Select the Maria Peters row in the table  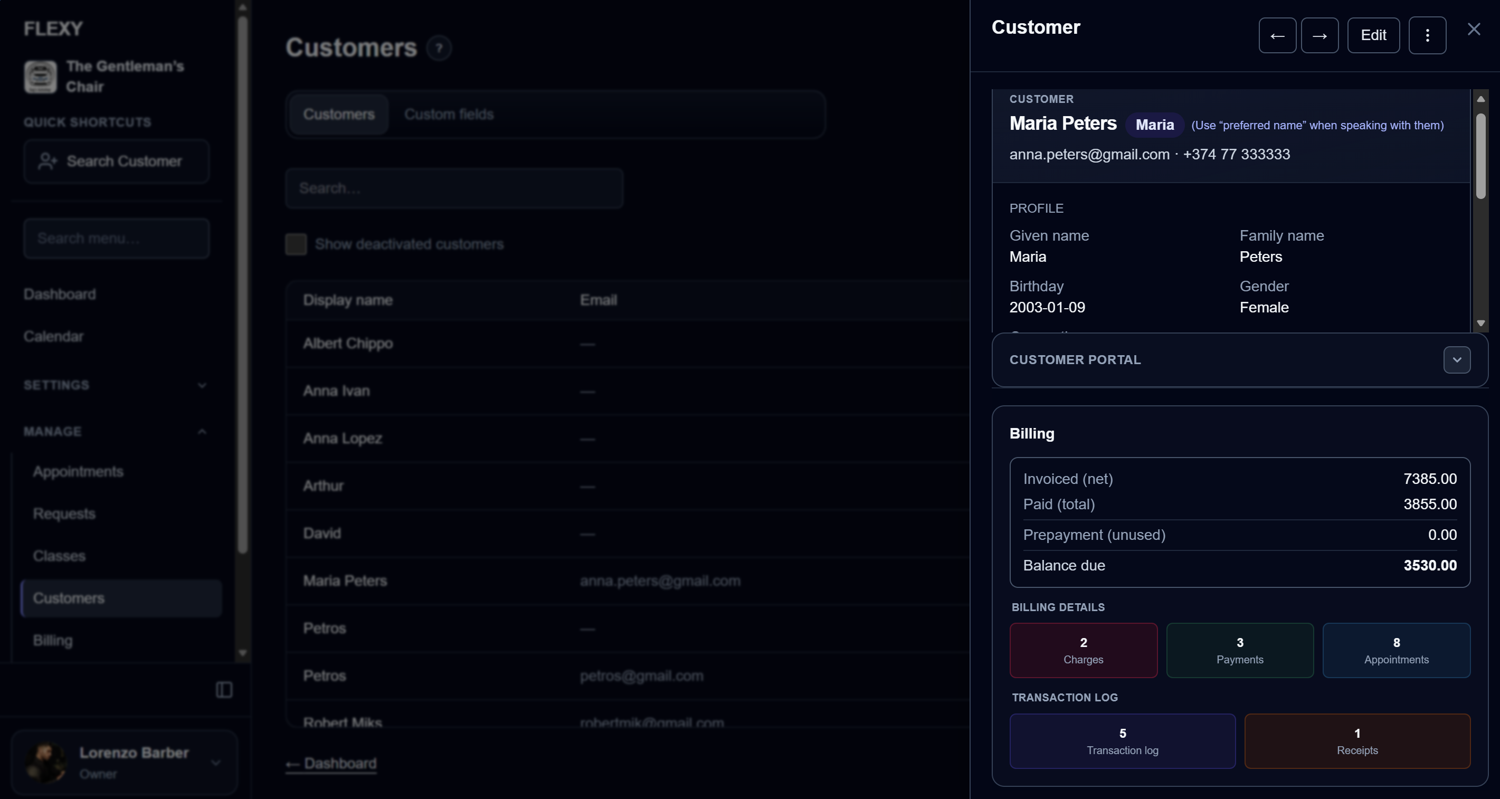point(628,581)
